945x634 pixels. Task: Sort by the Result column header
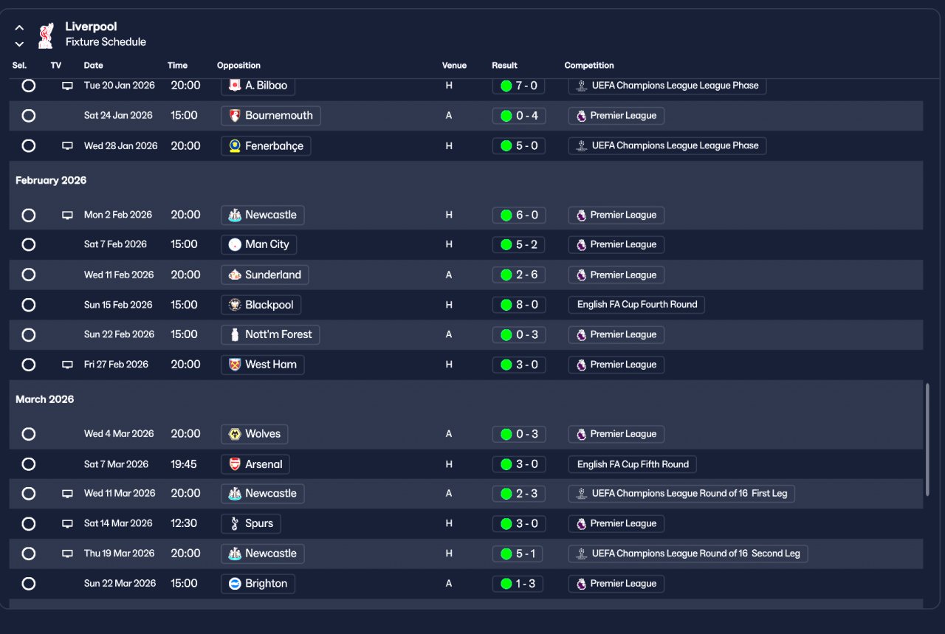[x=504, y=66]
